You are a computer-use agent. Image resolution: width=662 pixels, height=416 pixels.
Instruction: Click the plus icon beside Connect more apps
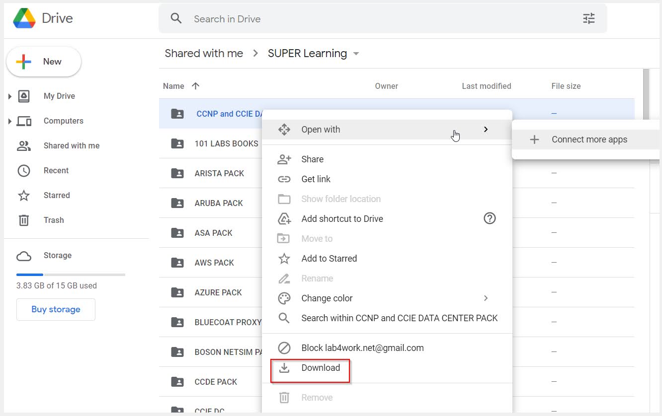534,139
